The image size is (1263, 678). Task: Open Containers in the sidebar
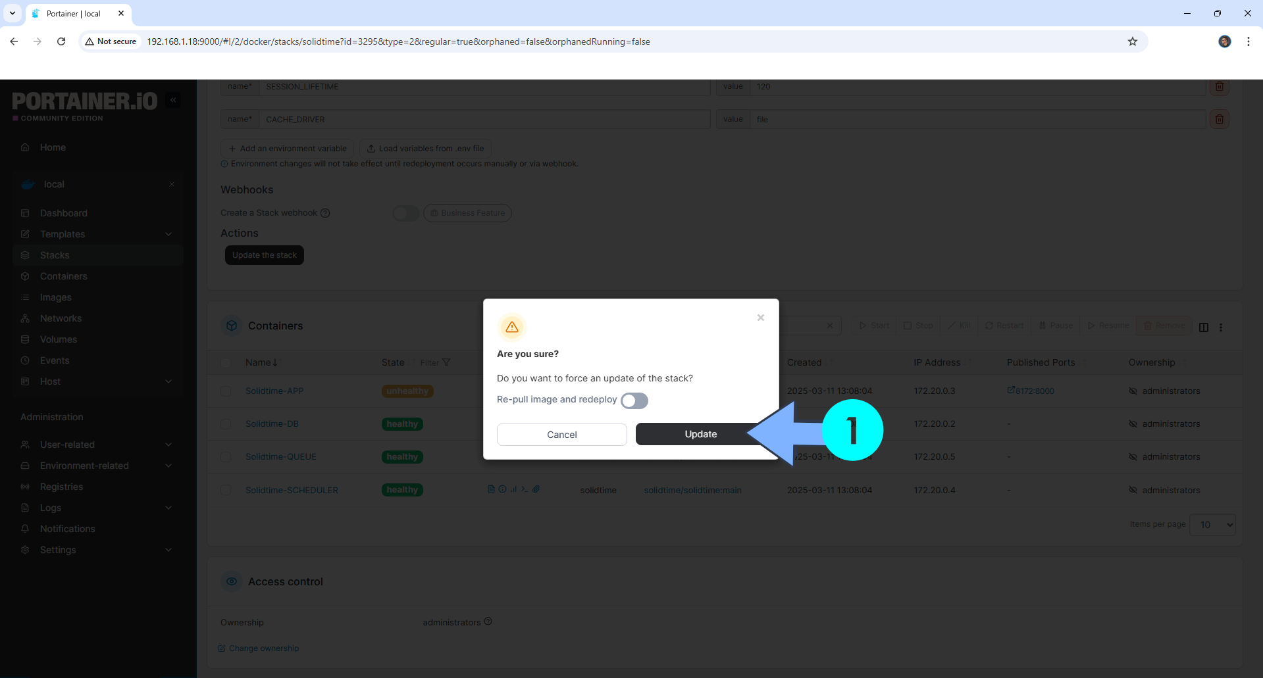click(x=63, y=276)
